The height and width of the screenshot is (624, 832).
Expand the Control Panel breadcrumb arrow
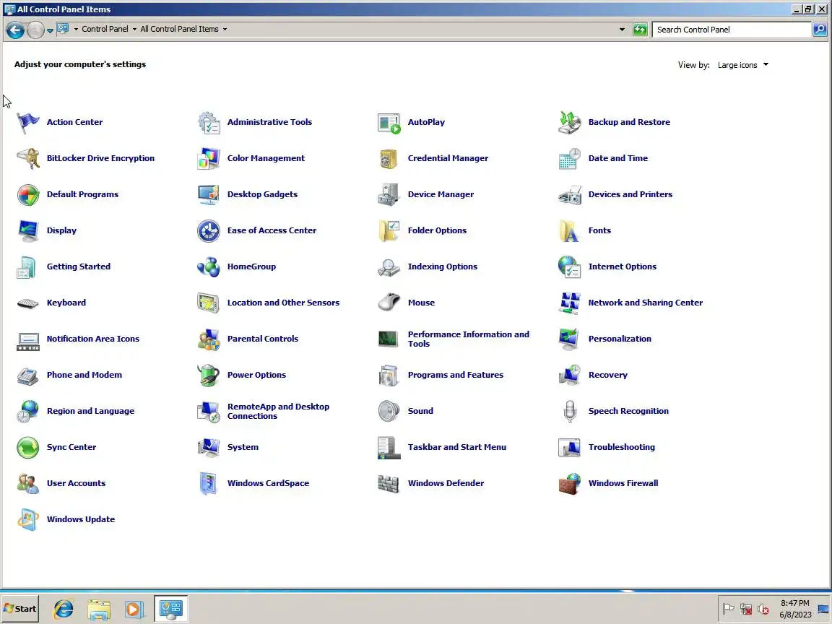[134, 29]
